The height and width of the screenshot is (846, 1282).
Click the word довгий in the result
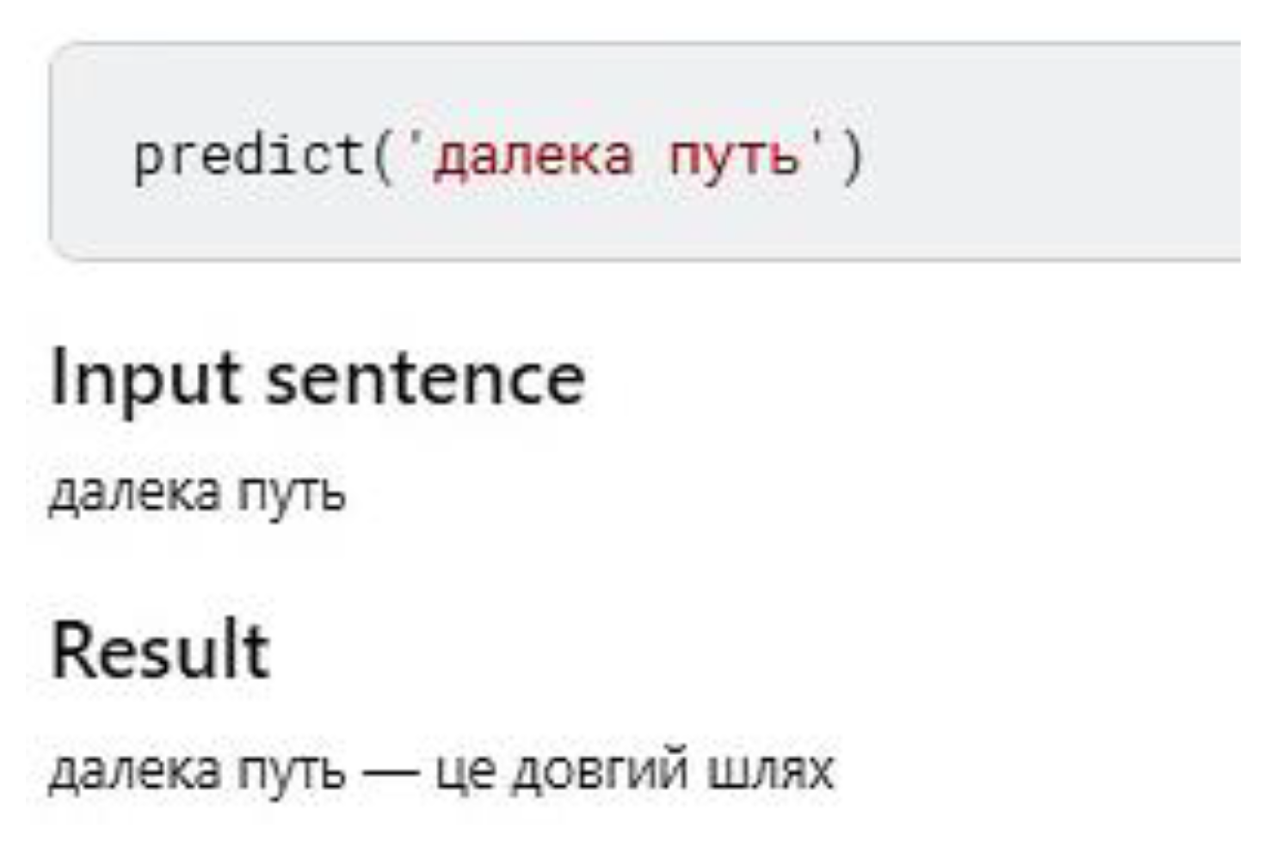coord(600,769)
